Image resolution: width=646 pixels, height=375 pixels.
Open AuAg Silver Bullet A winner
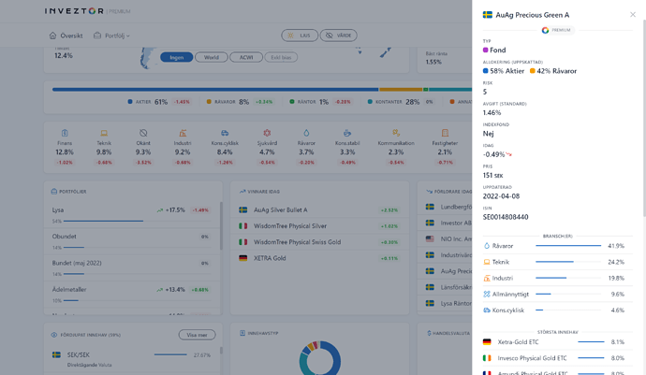(x=319, y=209)
